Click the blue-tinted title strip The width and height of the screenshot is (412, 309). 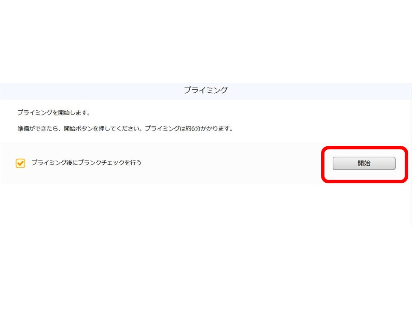tap(206, 90)
